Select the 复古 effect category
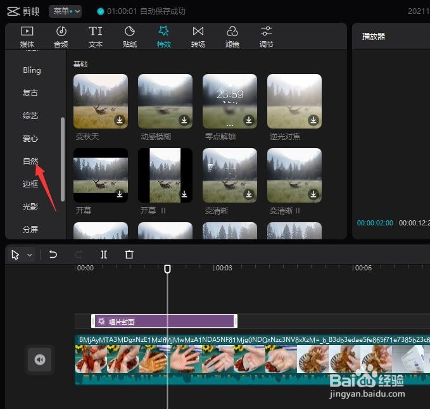430x409 pixels. tap(30, 93)
